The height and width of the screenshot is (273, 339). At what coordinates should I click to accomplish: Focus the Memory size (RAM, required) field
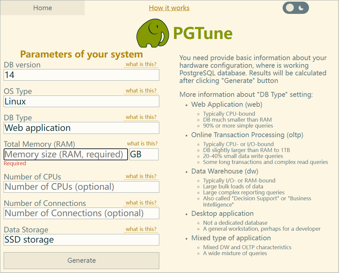click(x=66, y=154)
